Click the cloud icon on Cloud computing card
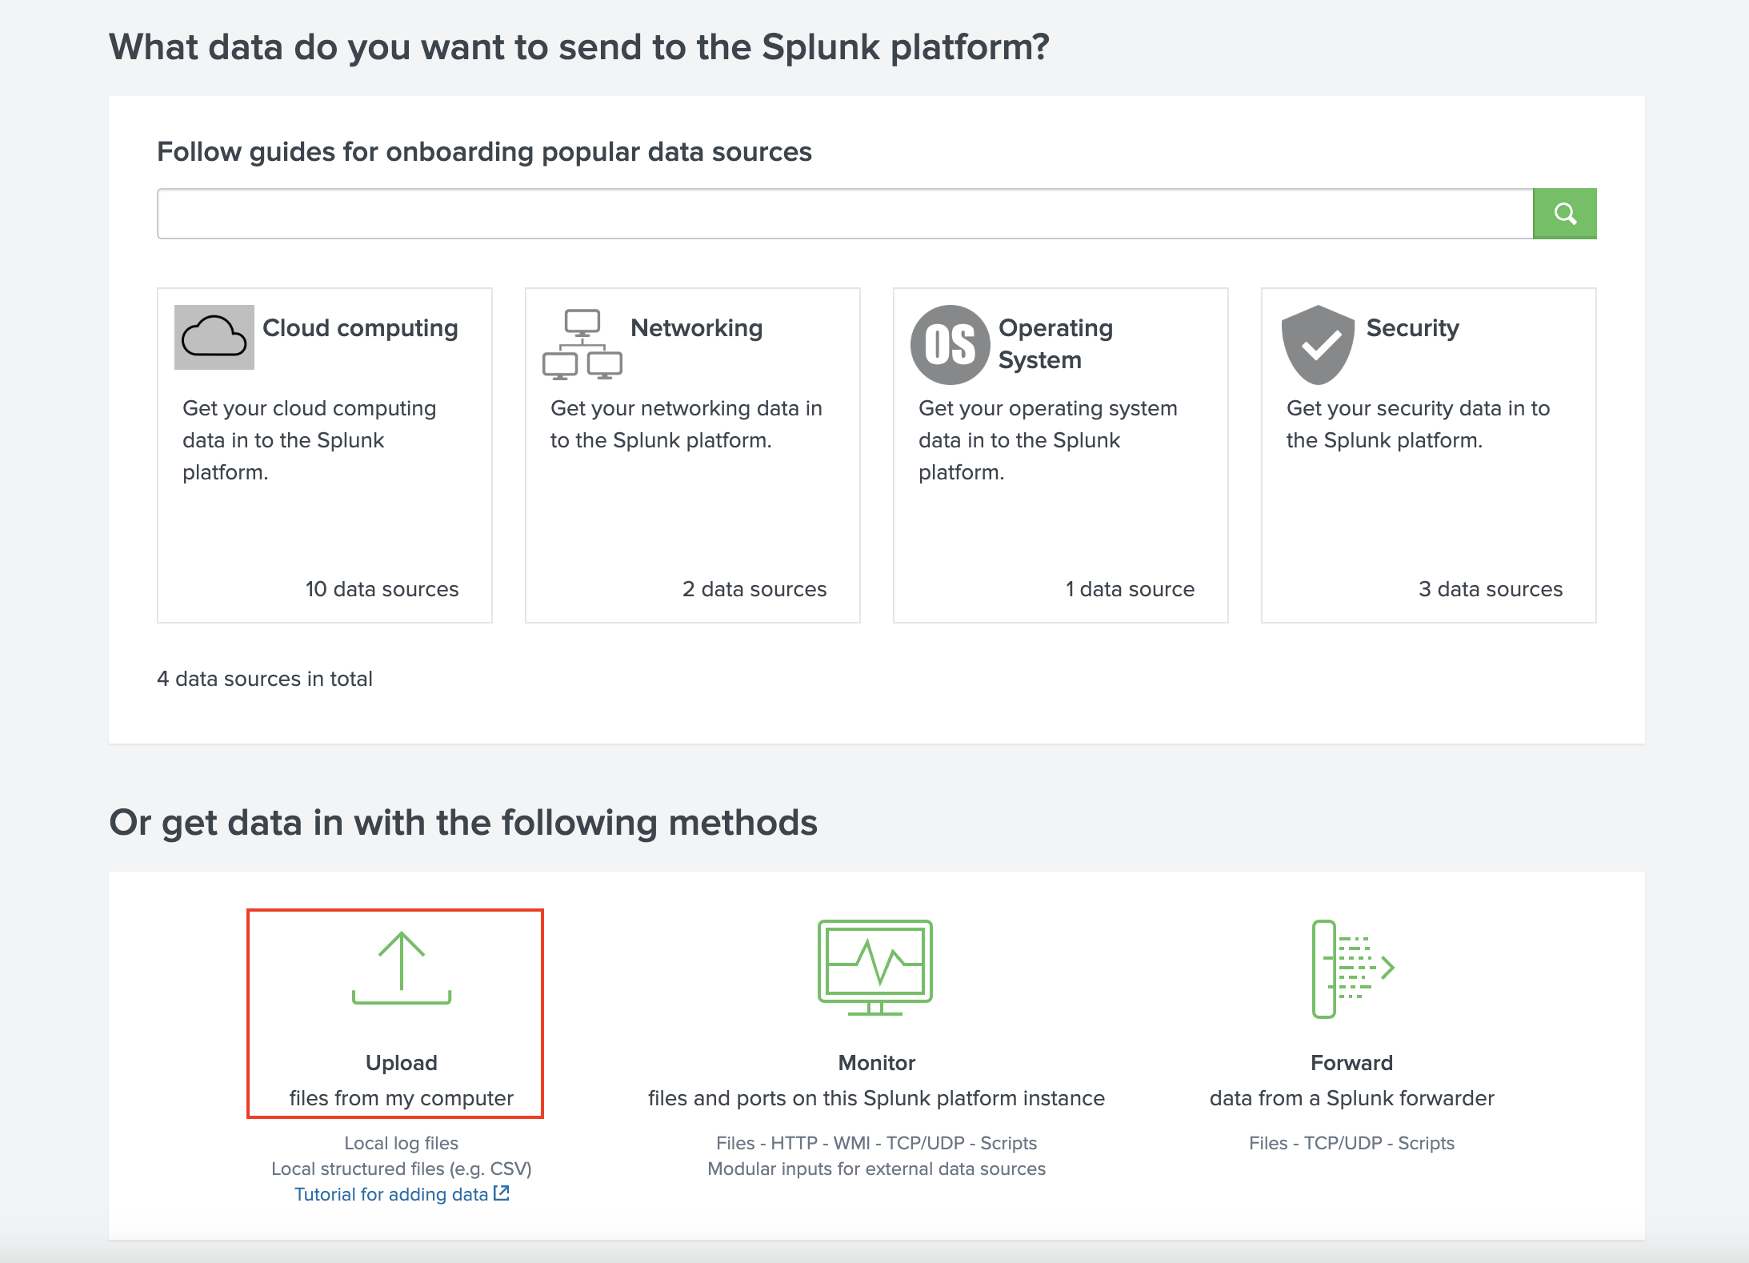The image size is (1749, 1263). (214, 338)
